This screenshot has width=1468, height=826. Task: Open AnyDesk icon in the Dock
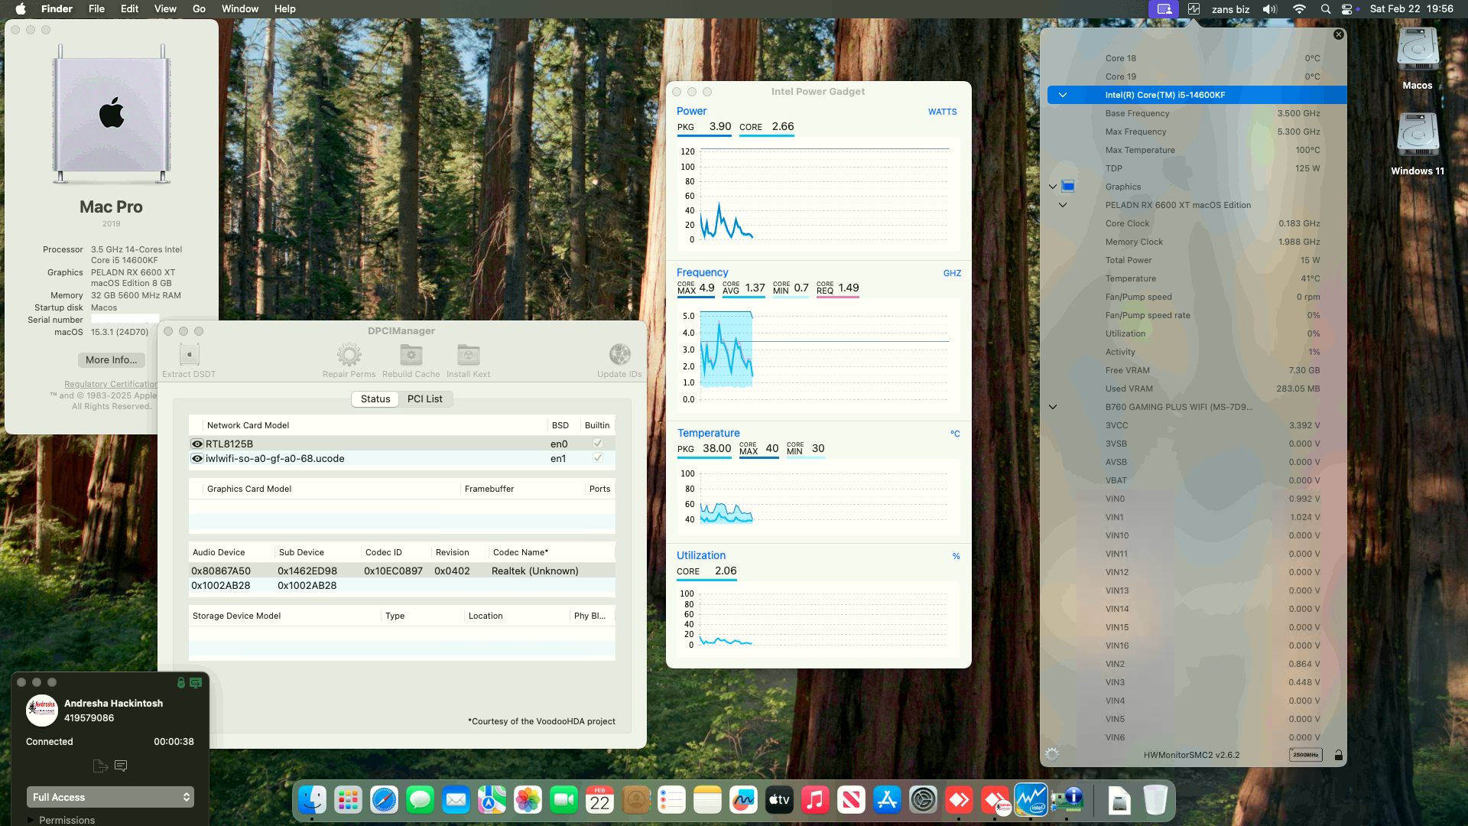click(x=959, y=800)
